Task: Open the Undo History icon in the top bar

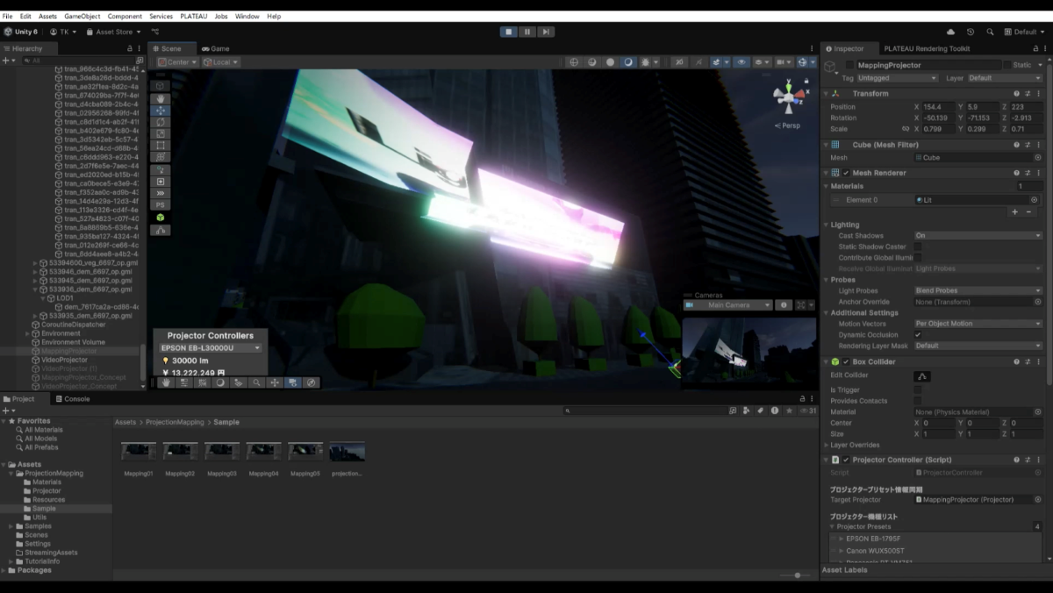Action: click(971, 32)
